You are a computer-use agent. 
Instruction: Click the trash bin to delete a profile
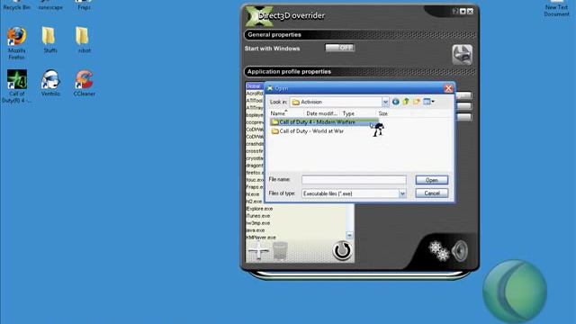tap(280, 251)
